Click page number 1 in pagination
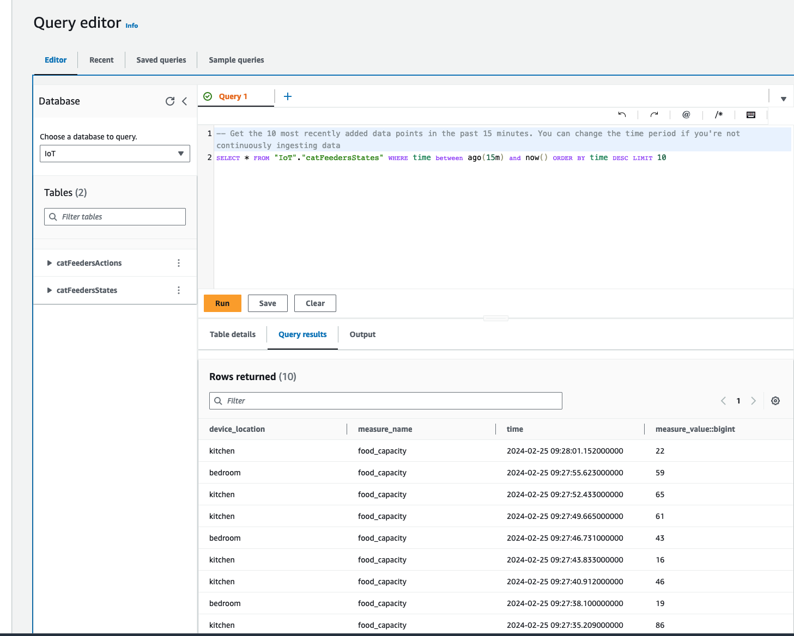 [738, 401]
